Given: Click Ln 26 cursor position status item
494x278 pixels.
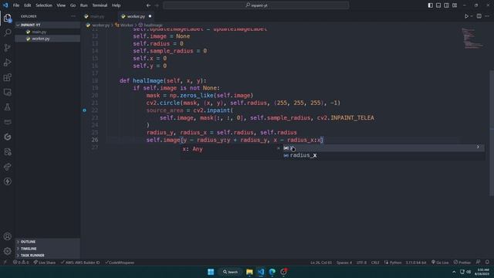Looking at the screenshot, I should click(x=321, y=263).
